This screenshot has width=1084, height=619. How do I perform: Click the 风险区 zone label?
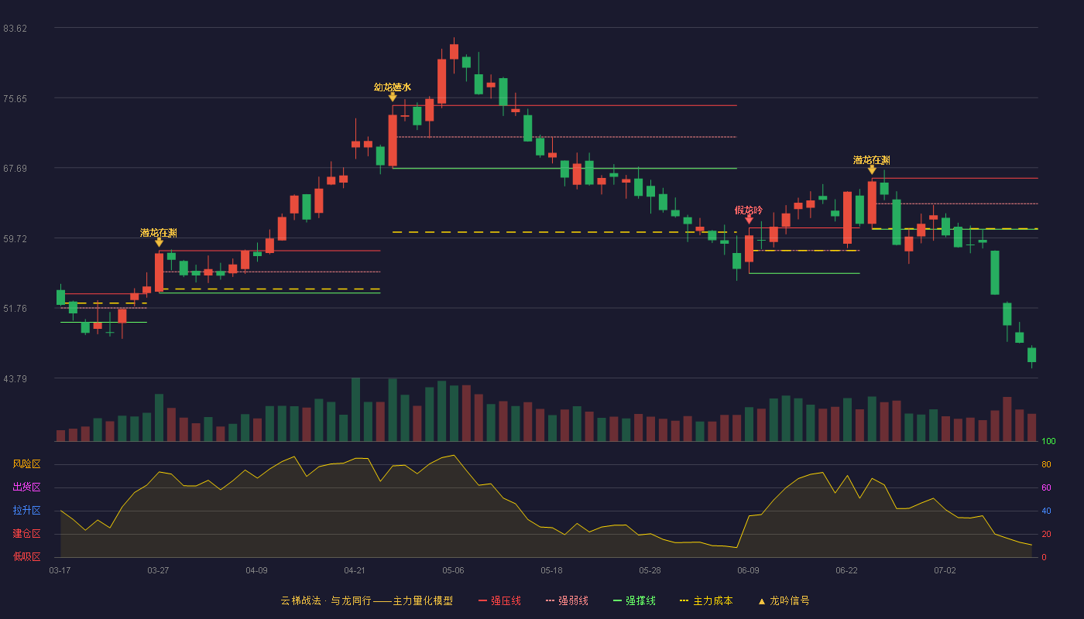click(x=26, y=464)
